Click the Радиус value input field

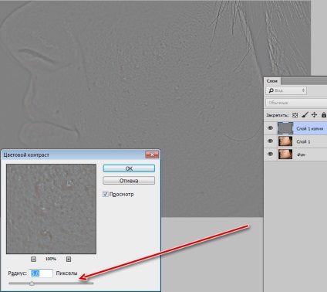41,273
